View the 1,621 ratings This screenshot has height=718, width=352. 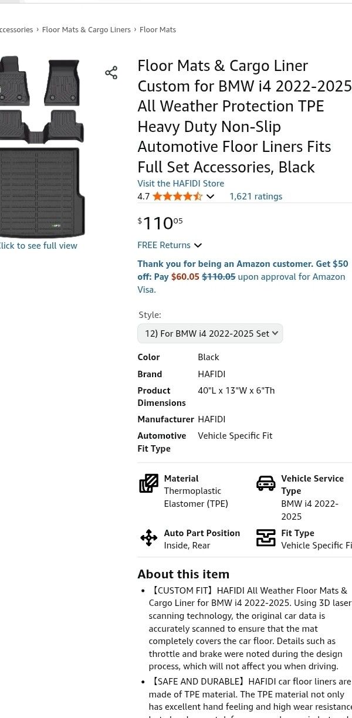[256, 197]
